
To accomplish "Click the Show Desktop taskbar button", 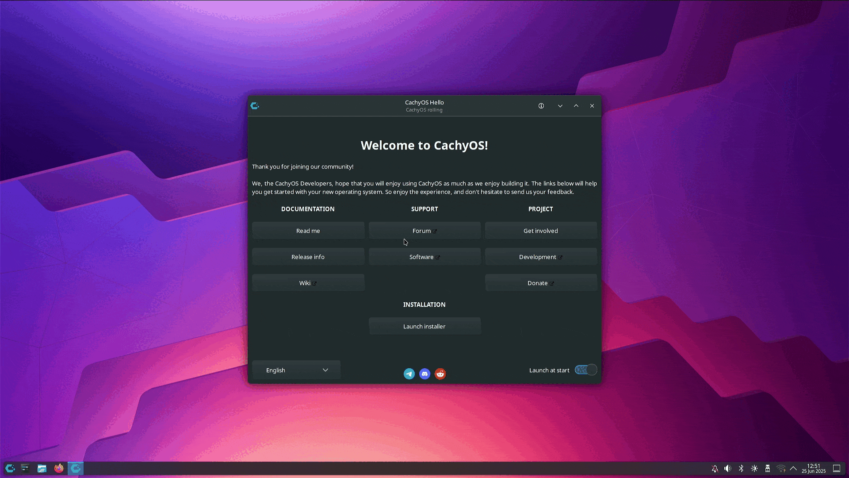I will 837,468.
